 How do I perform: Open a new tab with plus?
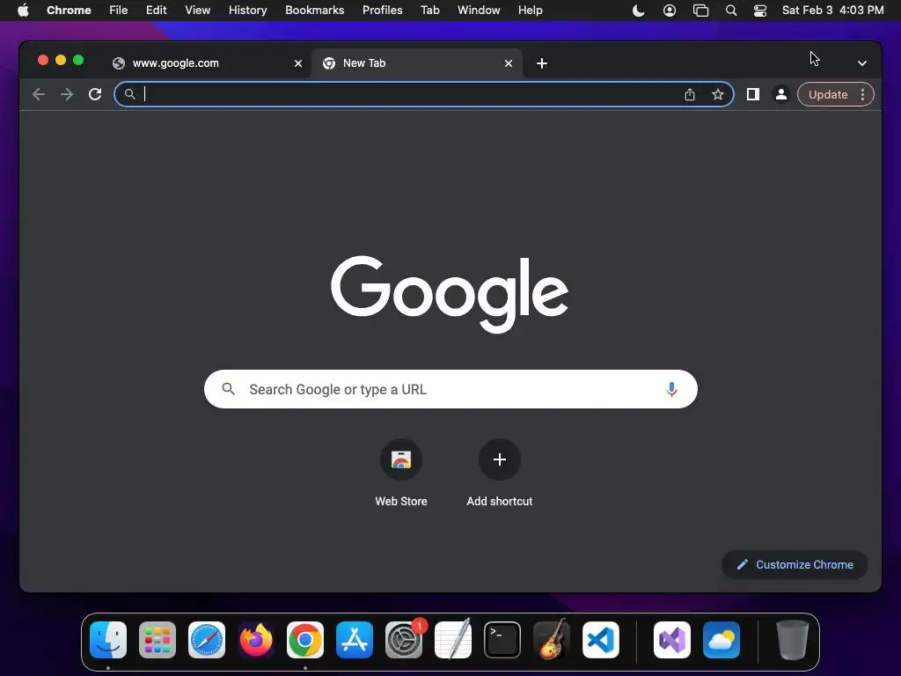(x=542, y=63)
